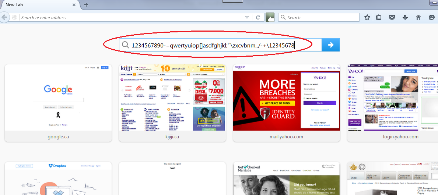Click the address bar field
The image size is (438, 195).
coord(132,17)
